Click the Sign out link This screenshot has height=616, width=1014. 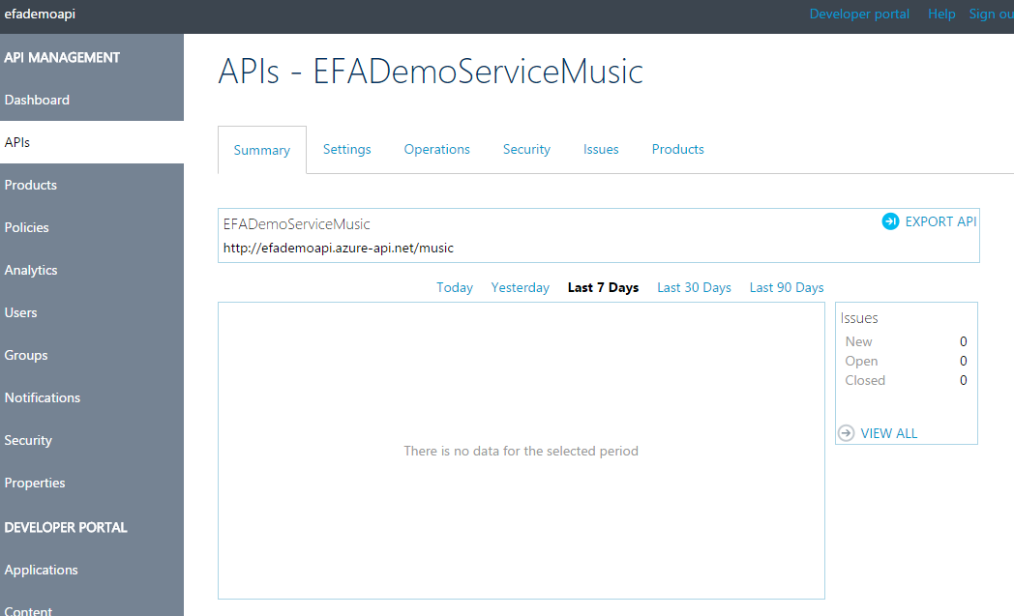point(992,15)
